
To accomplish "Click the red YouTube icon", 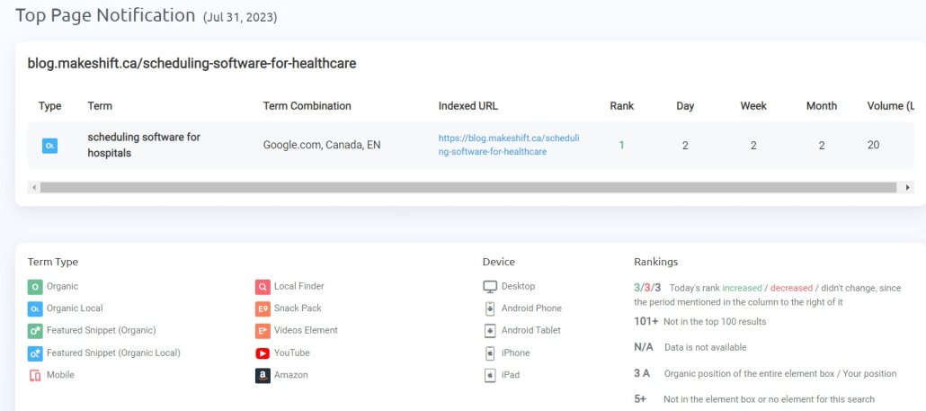I will [x=263, y=353].
